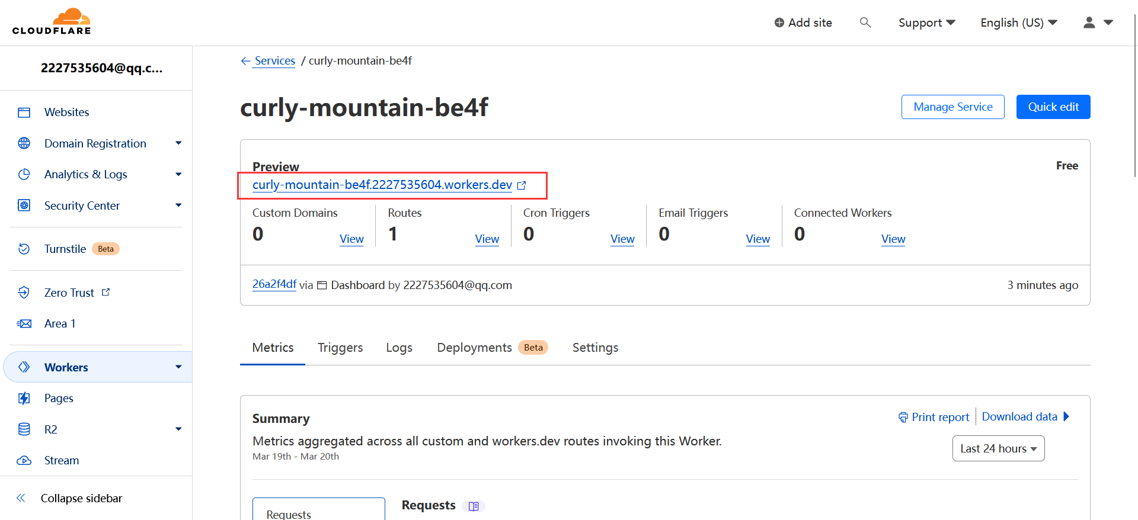Expand the Domain Registration submenu

click(x=178, y=143)
